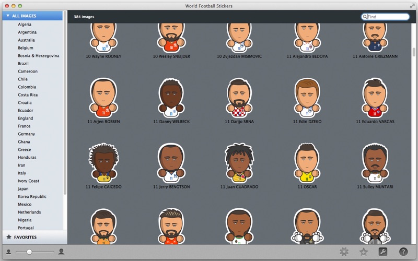Select the OSCAR sticker
Image resolution: width=418 pixels, height=261 pixels.
click(x=307, y=163)
